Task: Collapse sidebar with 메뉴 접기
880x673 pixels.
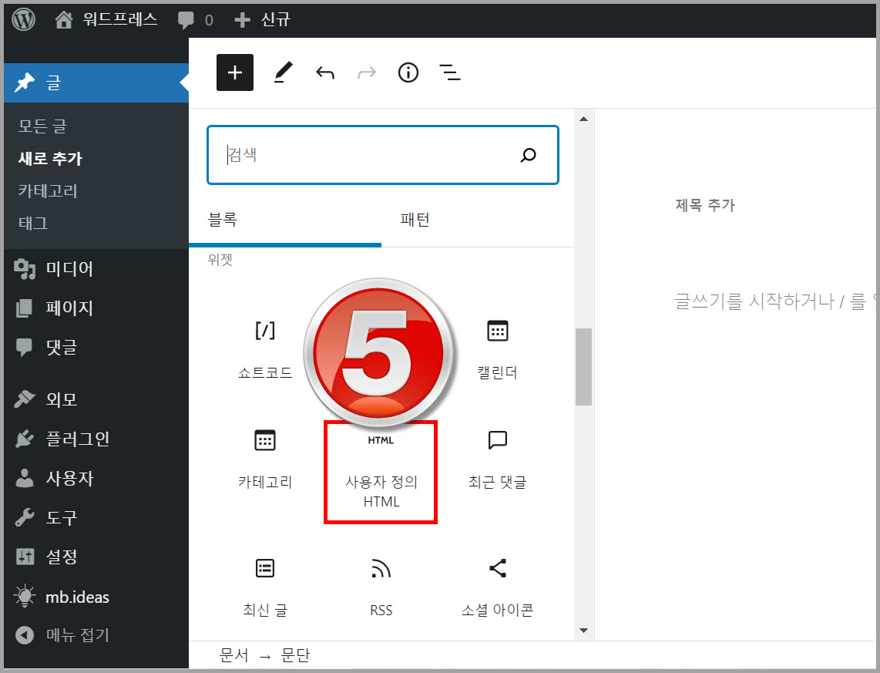Action: [x=96, y=634]
